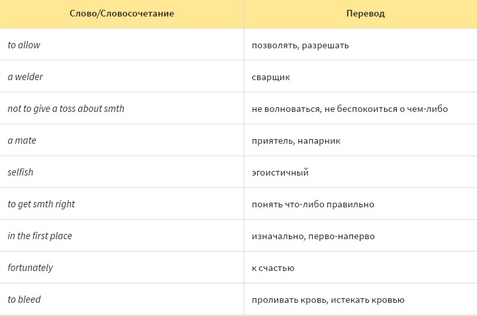The width and height of the screenshot is (477, 316).
Task: Select 'not to give a toss about smth'
Action: 66,109
